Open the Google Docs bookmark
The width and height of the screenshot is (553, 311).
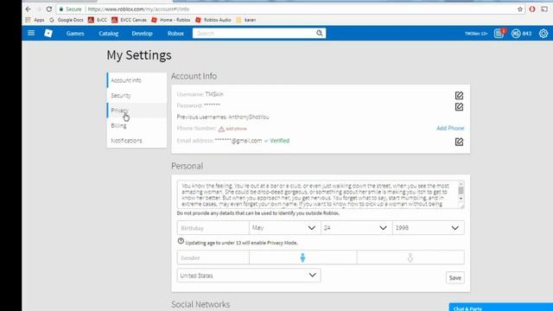67,20
